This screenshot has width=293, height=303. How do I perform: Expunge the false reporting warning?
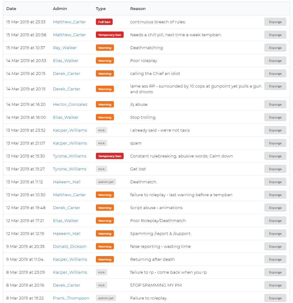click(275, 246)
